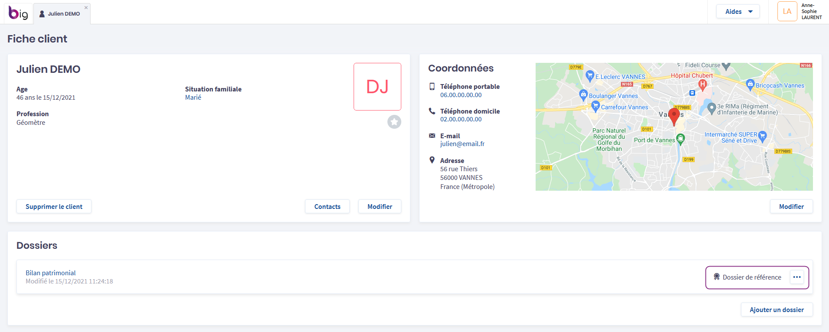The height and width of the screenshot is (332, 829).
Task: Call mobile number 06.00.00.00.00
Action: pyautogui.click(x=461, y=95)
